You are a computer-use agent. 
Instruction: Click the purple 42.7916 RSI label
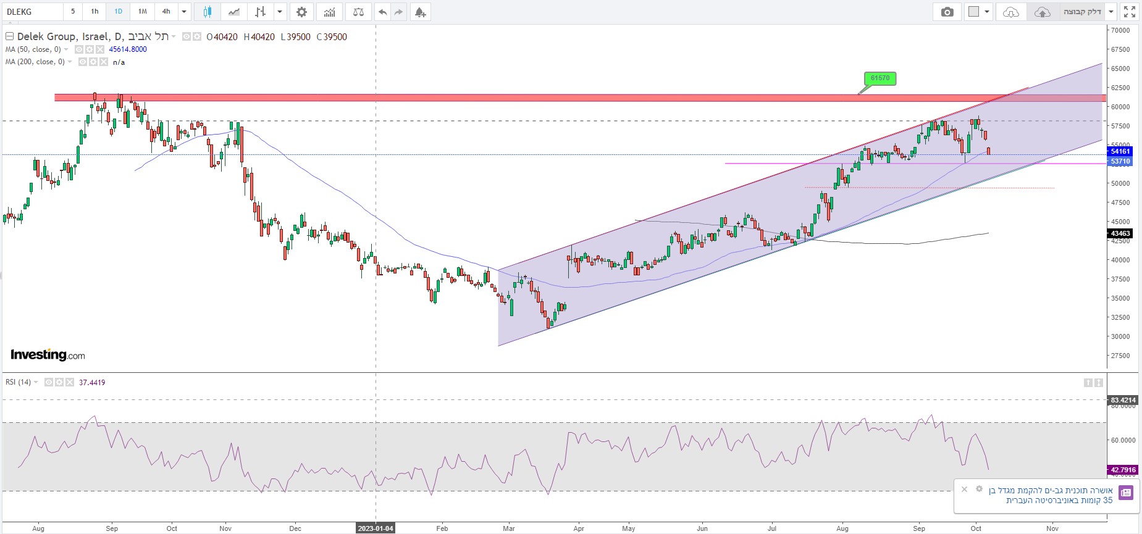point(1123,470)
